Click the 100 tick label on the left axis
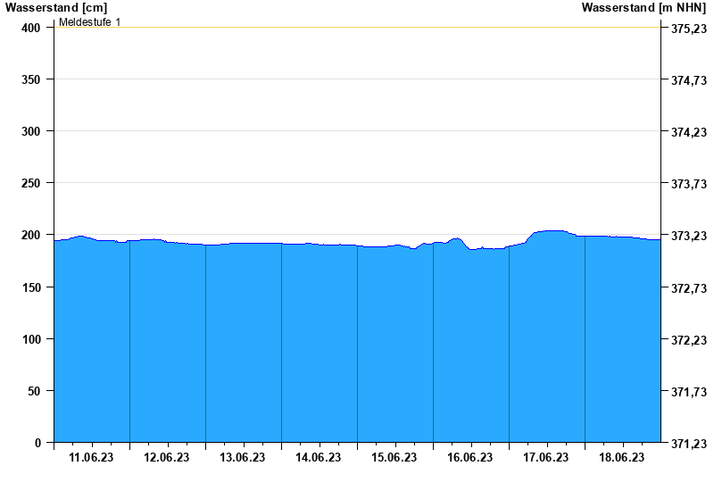Viewport: 714px width, 491px height. point(32,339)
